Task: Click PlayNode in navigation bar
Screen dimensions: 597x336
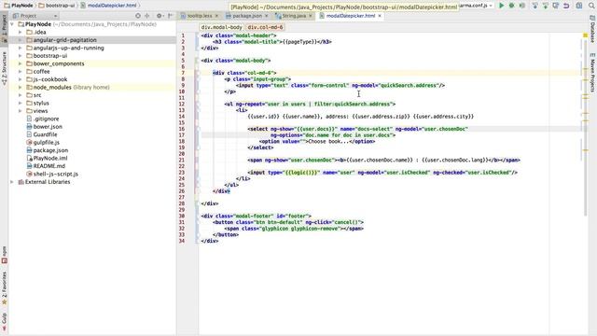Action: coord(19,6)
